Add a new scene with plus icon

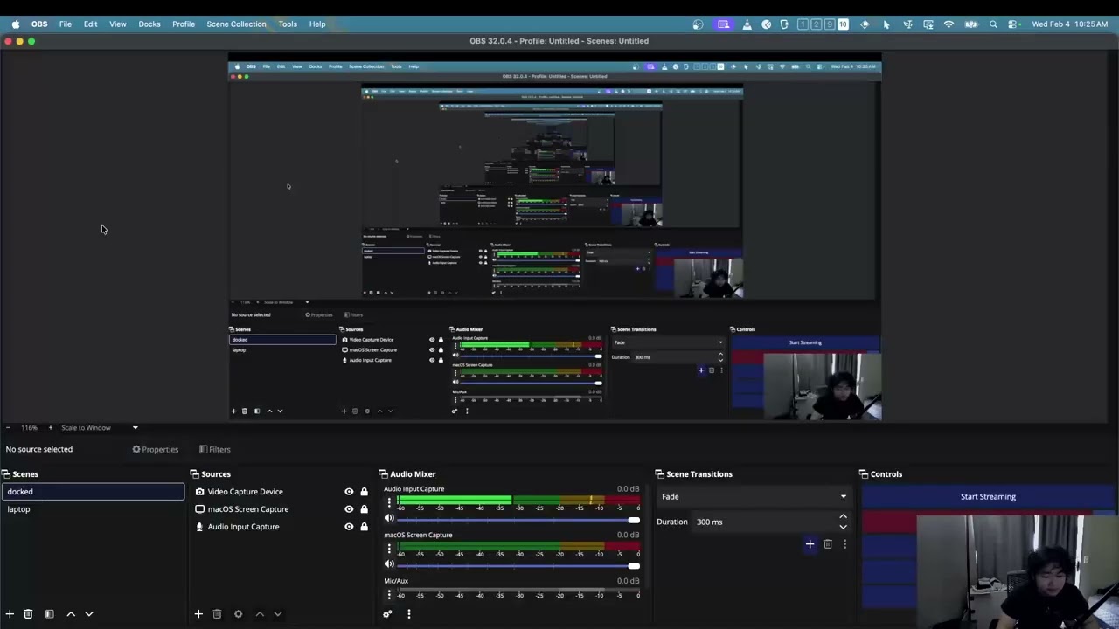(x=10, y=614)
